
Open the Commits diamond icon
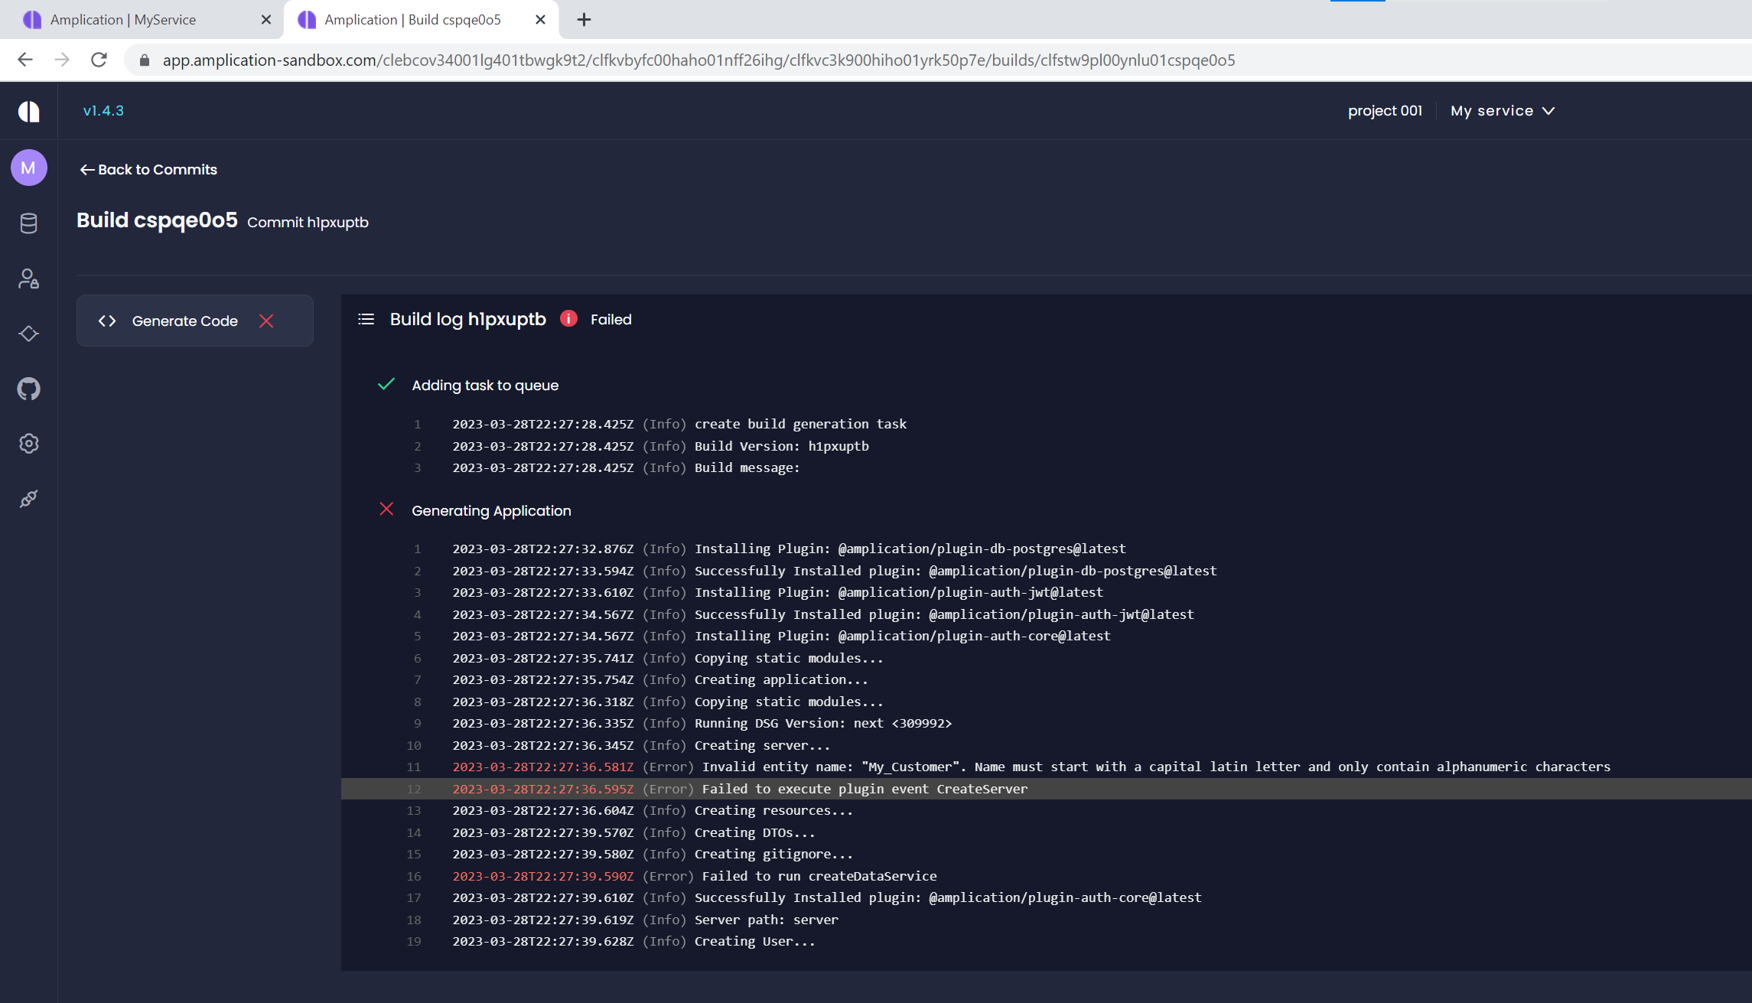point(28,334)
